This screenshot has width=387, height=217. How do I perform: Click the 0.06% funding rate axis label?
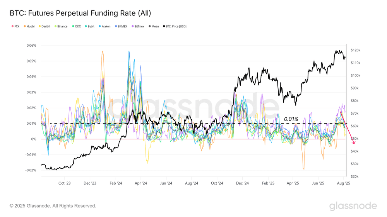[31, 46]
